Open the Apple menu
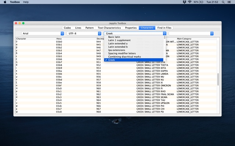Image resolution: width=235 pixels, height=146 pixels. point(5,2)
